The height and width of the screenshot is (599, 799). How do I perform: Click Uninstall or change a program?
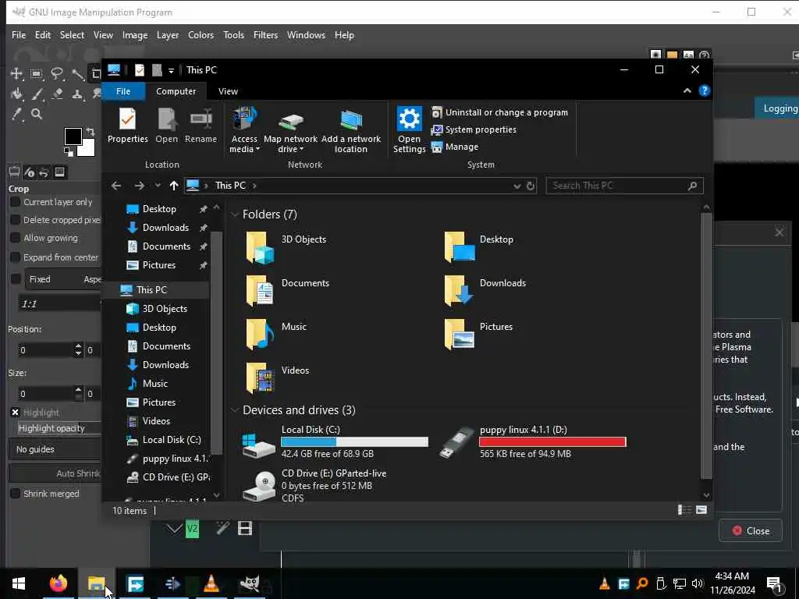click(x=499, y=112)
